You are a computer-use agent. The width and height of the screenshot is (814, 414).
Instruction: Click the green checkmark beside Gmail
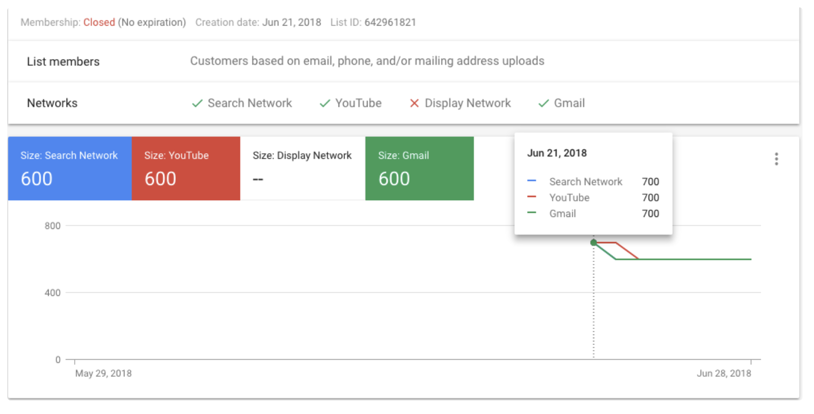pyautogui.click(x=544, y=103)
